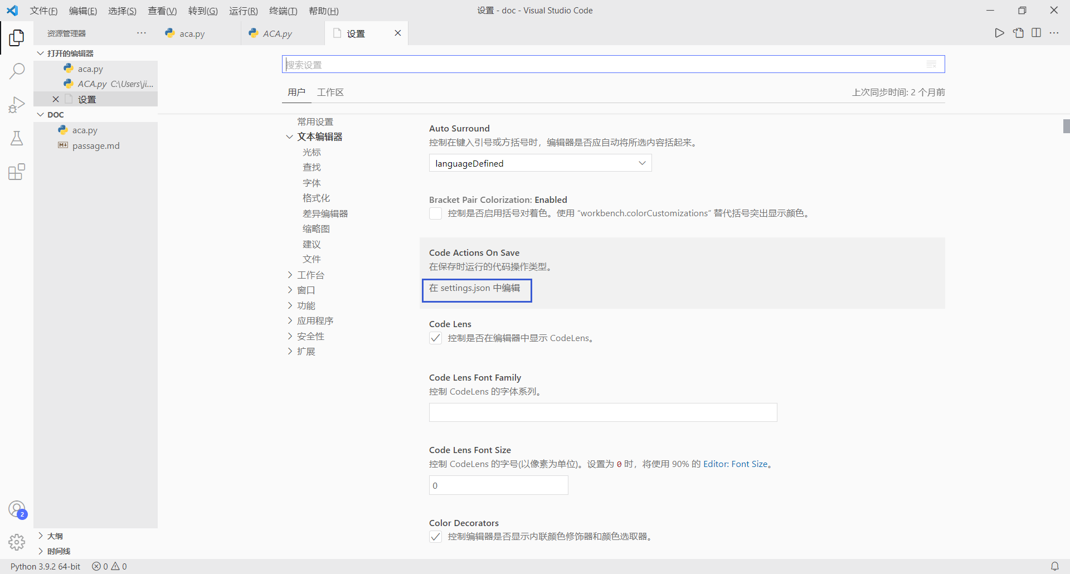Image resolution: width=1070 pixels, height=574 pixels.
Task: Open Run and Debug view
Action: [x=17, y=105]
